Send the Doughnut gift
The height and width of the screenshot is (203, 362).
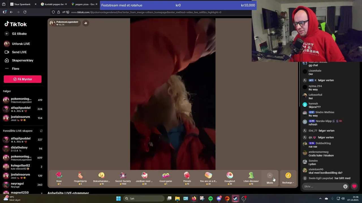pos(230,178)
